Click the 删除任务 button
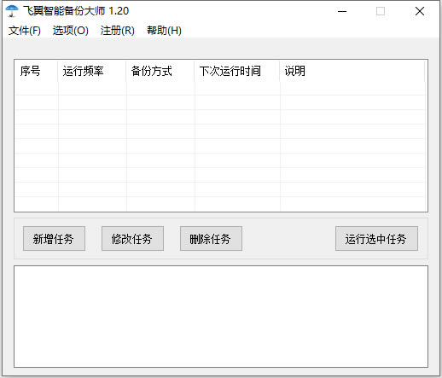 click(x=211, y=239)
